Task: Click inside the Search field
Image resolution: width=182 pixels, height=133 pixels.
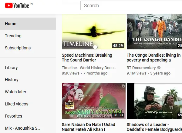Action: point(131,5)
